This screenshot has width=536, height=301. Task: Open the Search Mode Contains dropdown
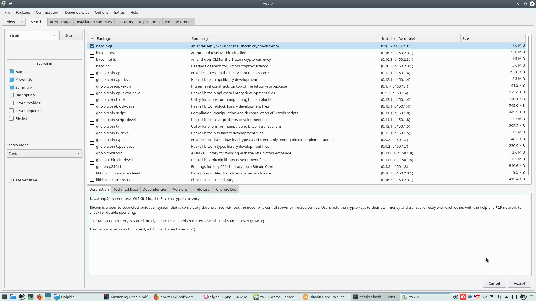(44, 154)
